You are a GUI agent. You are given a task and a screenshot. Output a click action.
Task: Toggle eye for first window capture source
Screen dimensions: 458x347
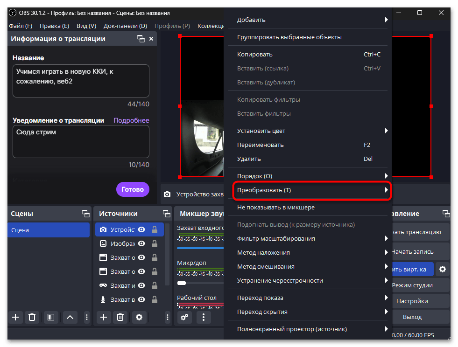tap(141, 257)
